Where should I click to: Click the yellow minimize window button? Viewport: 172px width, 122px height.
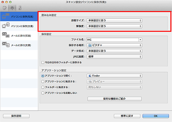click(6, 2)
